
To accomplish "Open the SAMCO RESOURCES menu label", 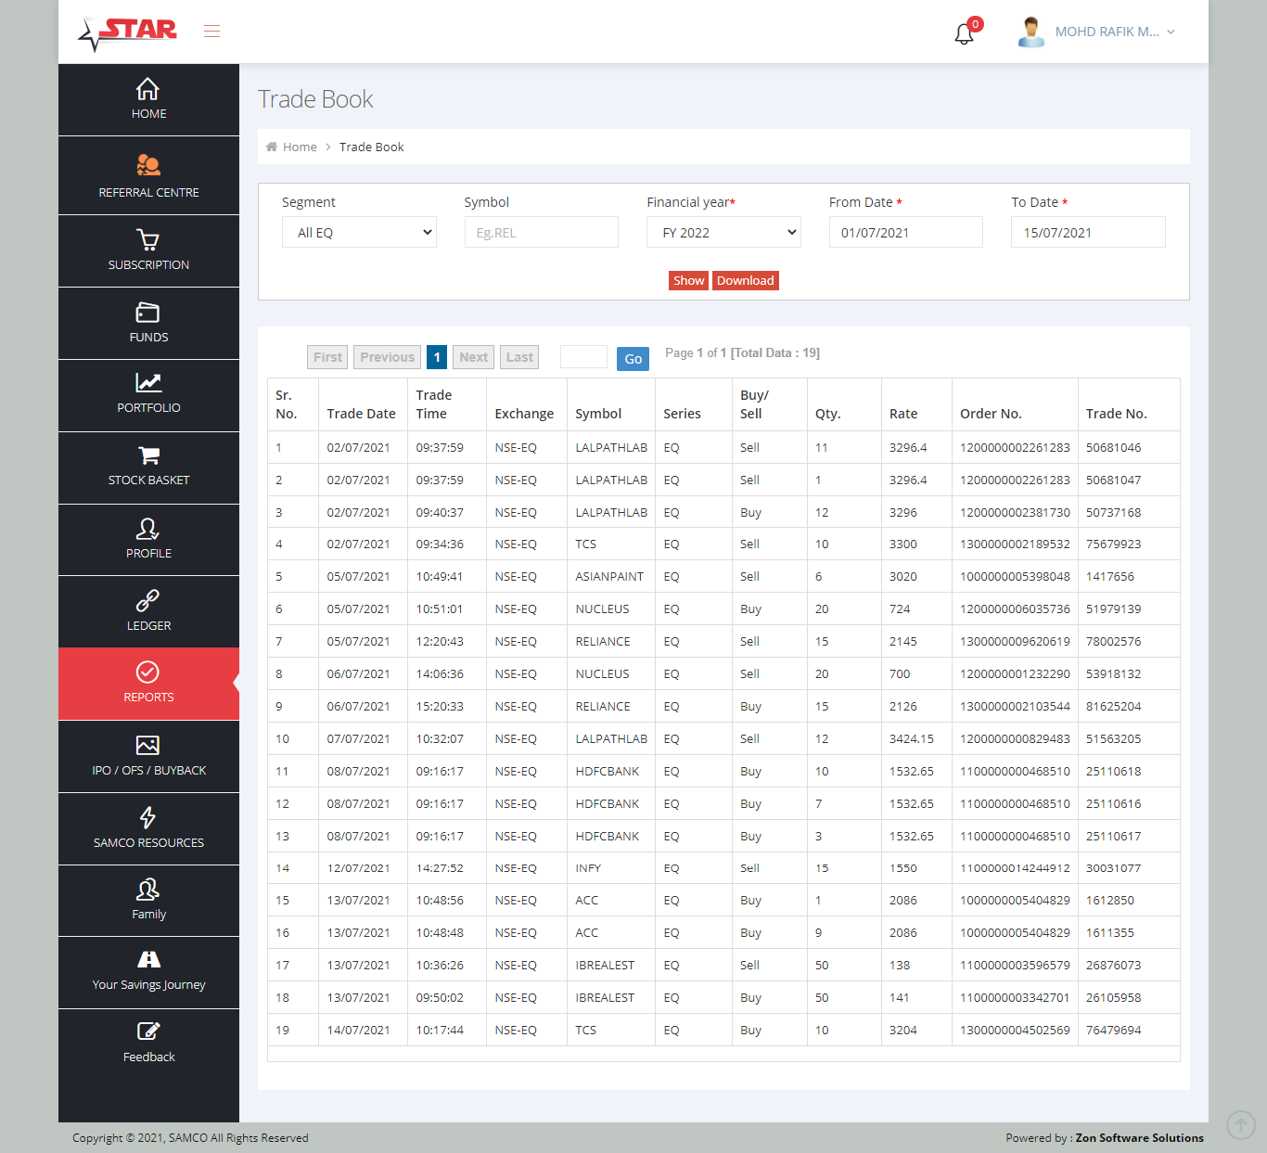I will coord(148,842).
